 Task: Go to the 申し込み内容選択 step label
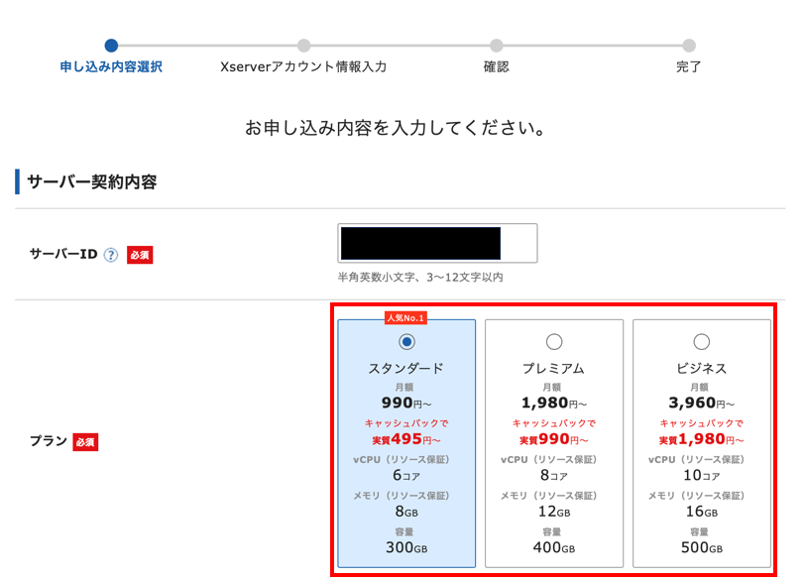tap(111, 67)
